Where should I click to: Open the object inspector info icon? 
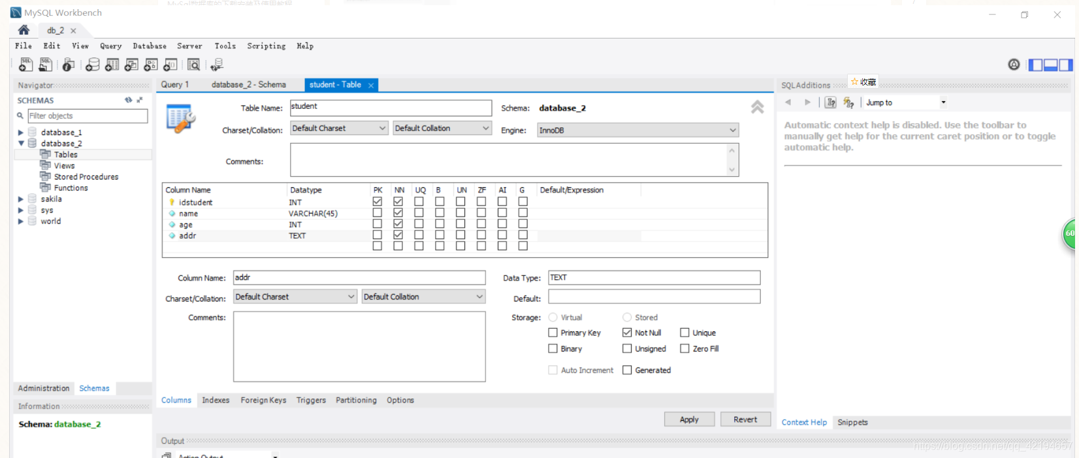tap(69, 65)
